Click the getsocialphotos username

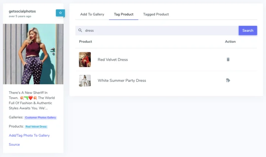22,11
